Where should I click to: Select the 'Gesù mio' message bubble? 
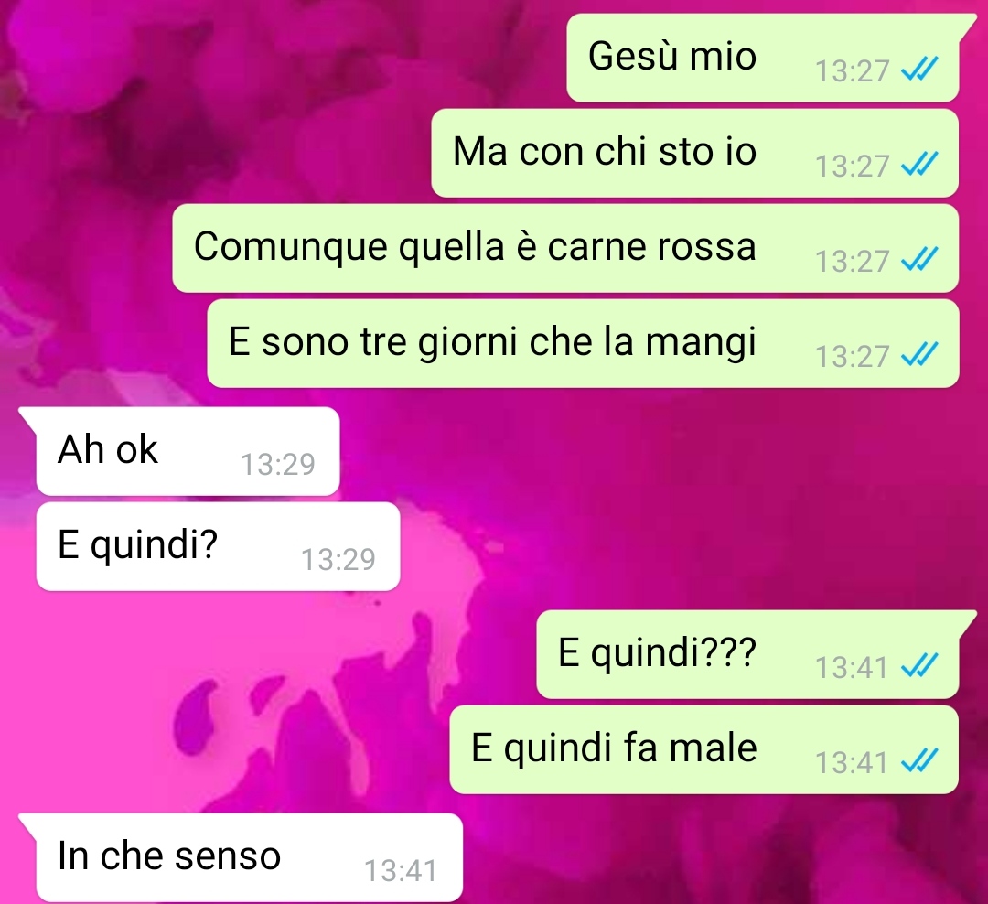[x=763, y=58]
